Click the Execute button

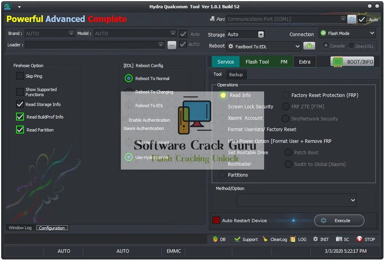tap(339, 221)
